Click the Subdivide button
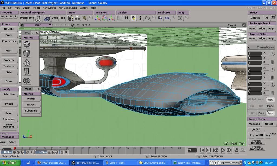The width and height of the screenshot is (277, 166). pyautogui.click(x=31, y=111)
